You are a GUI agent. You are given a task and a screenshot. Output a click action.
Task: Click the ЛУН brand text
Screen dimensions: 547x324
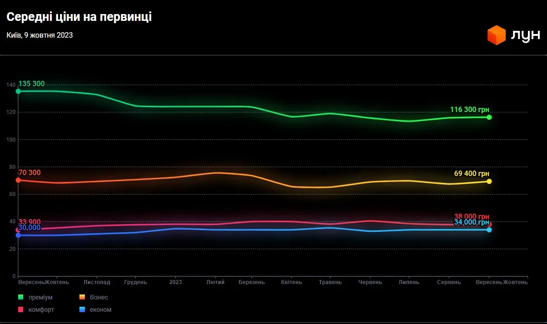(525, 35)
